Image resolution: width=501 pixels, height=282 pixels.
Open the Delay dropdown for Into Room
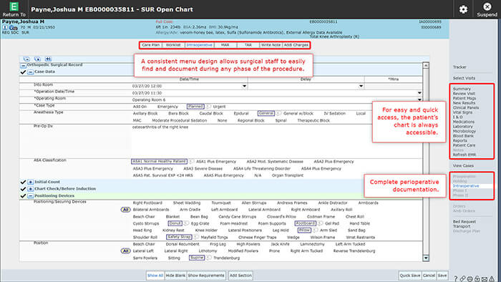[361, 86]
